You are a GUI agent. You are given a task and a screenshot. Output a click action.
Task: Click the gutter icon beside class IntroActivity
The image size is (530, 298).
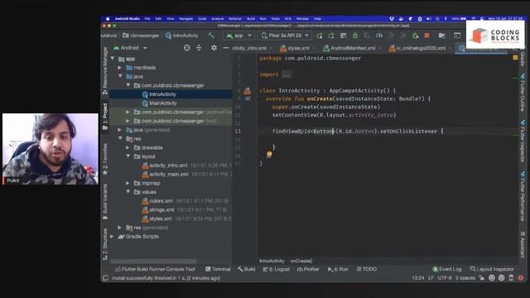248,90
